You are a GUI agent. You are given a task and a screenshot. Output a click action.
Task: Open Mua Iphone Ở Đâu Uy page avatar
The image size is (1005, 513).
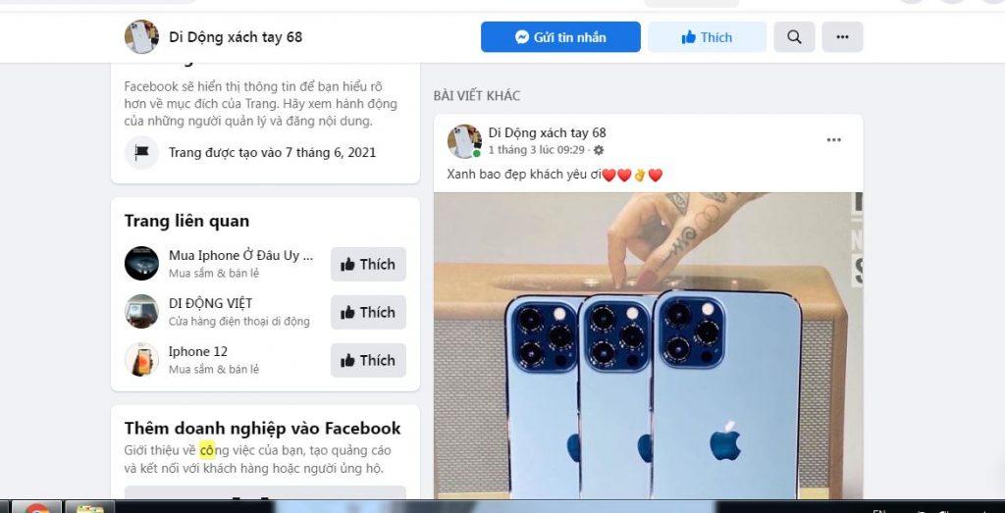pyautogui.click(x=141, y=263)
